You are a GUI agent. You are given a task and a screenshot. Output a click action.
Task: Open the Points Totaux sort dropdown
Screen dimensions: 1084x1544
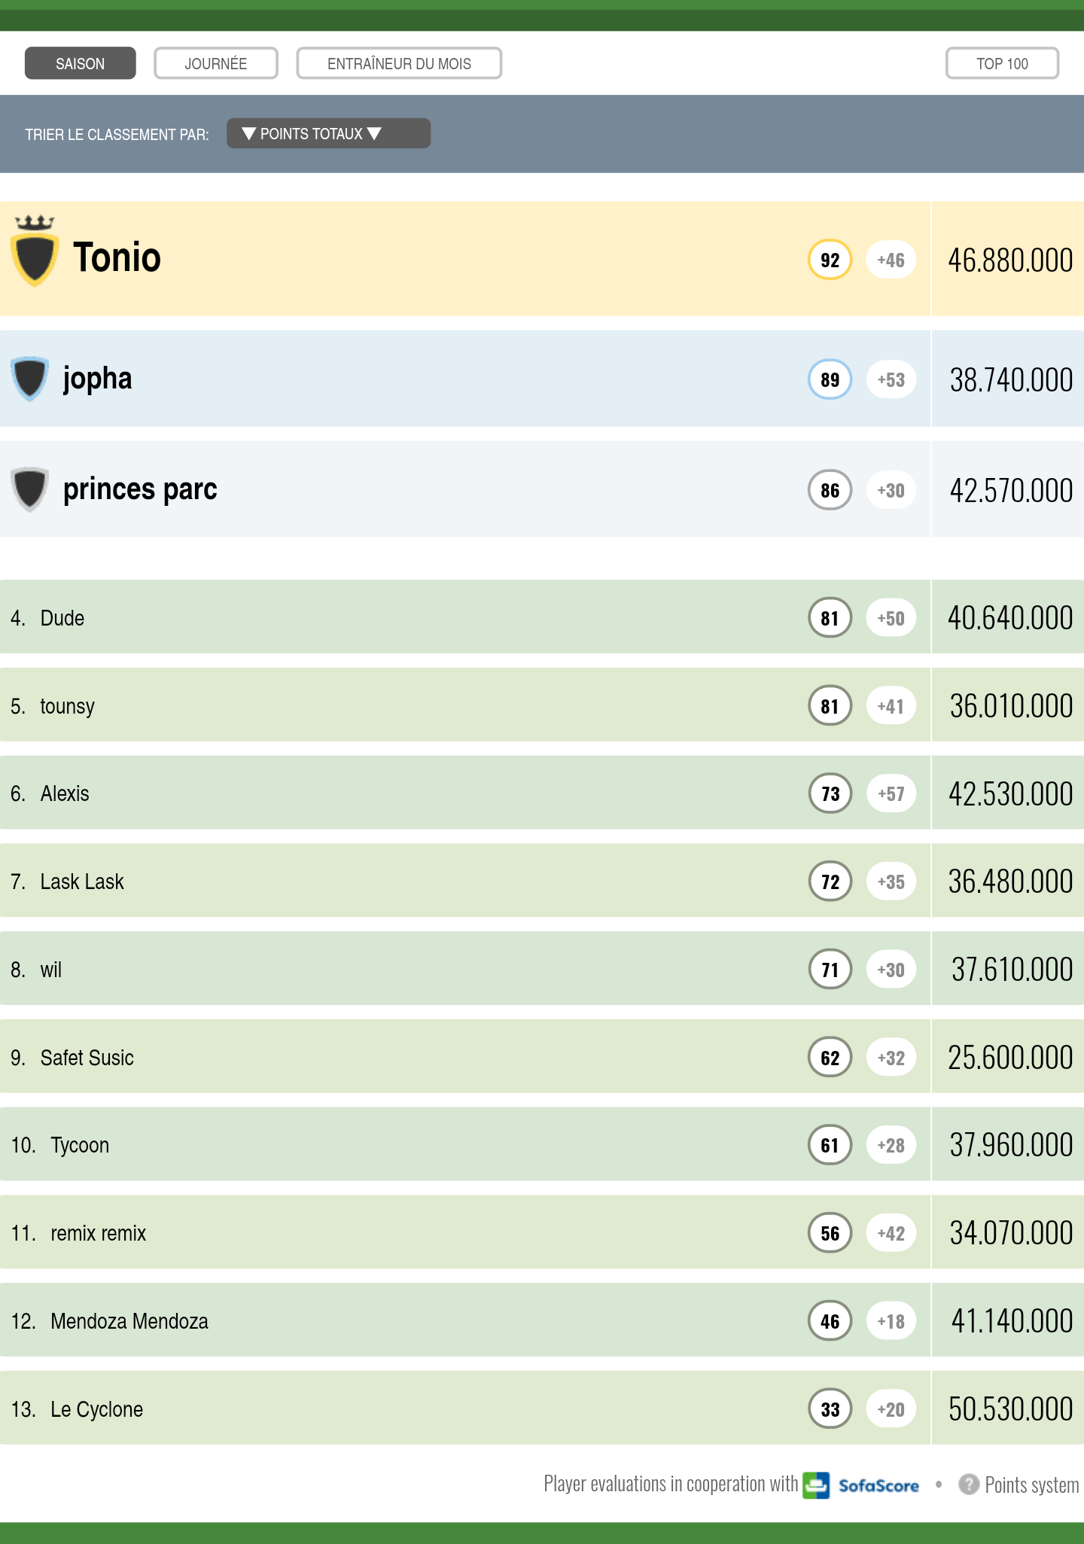coord(328,134)
